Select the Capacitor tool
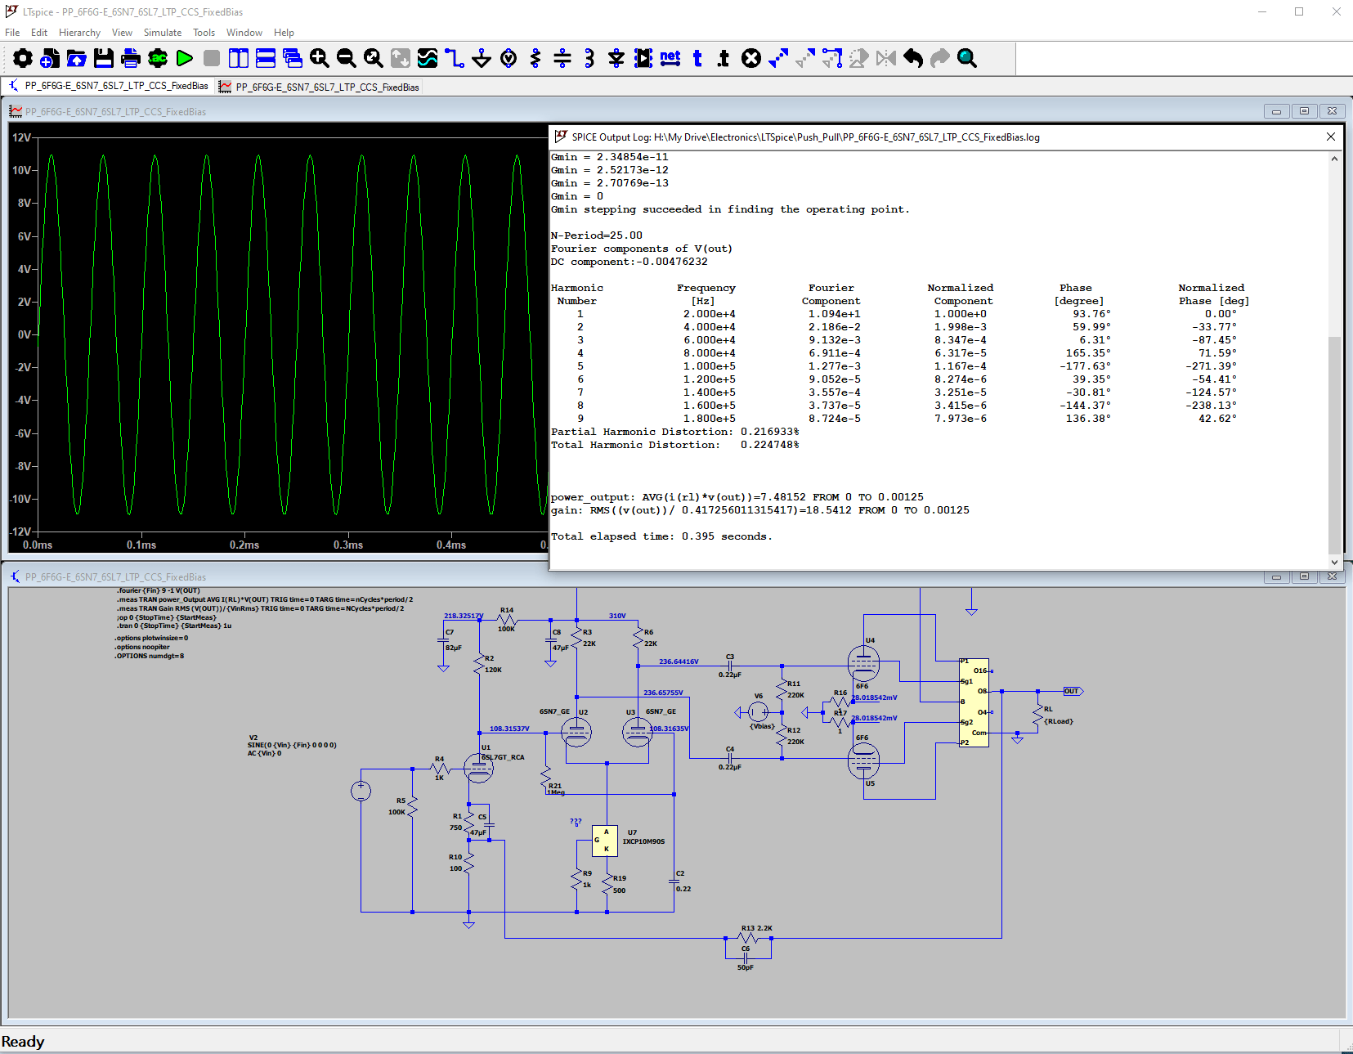 [x=562, y=58]
